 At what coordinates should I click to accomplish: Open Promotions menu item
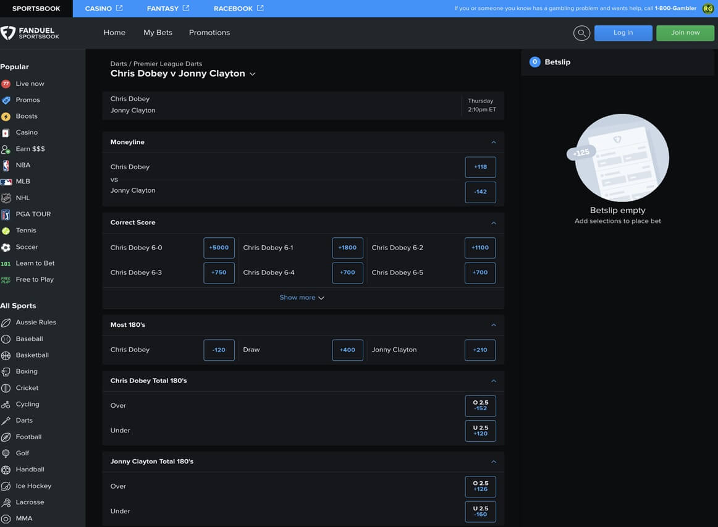click(209, 33)
